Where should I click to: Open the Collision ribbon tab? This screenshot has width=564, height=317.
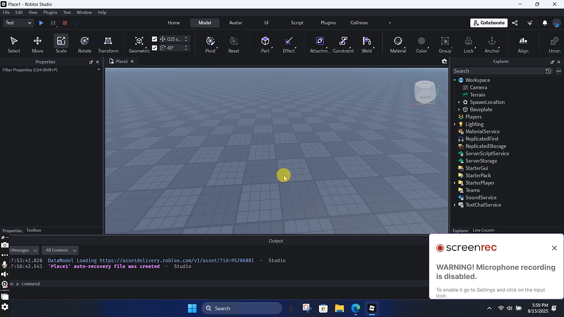click(359, 23)
